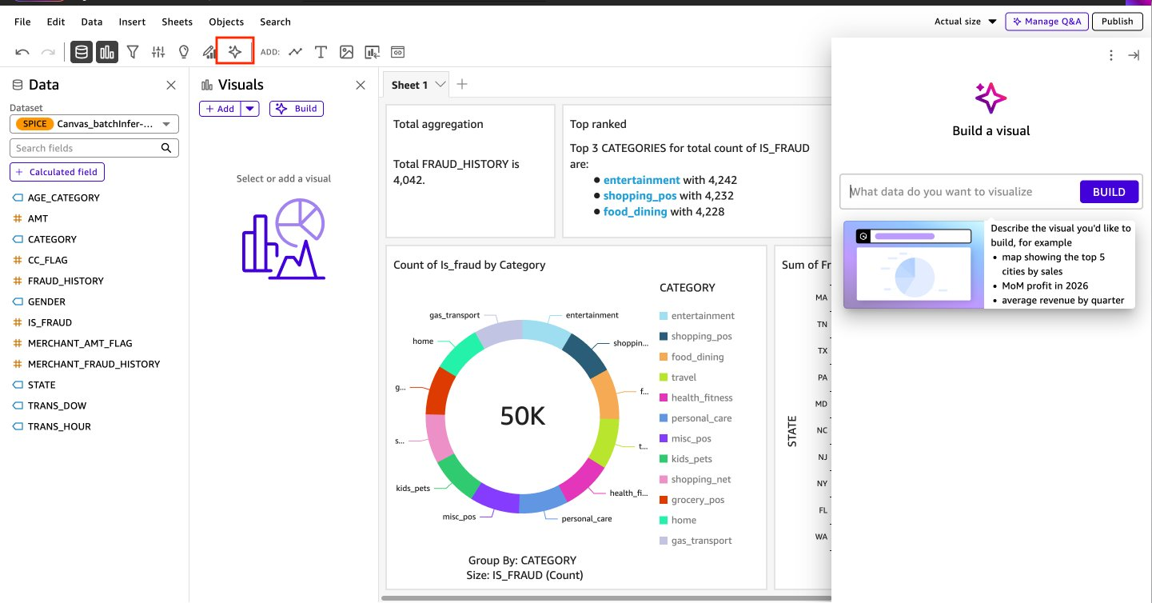The height and width of the screenshot is (603, 1152).
Task: Add a new sheet with plus icon
Action: 461,84
